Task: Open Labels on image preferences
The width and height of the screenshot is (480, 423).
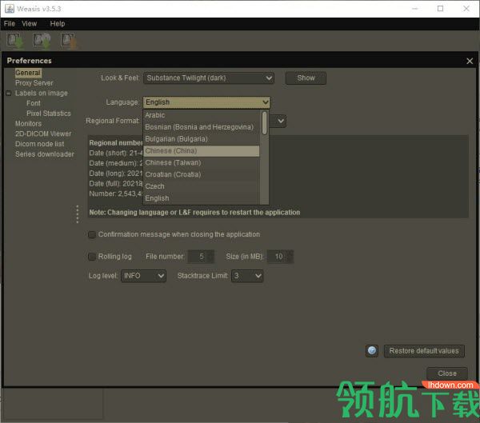Action: pyautogui.click(x=42, y=93)
